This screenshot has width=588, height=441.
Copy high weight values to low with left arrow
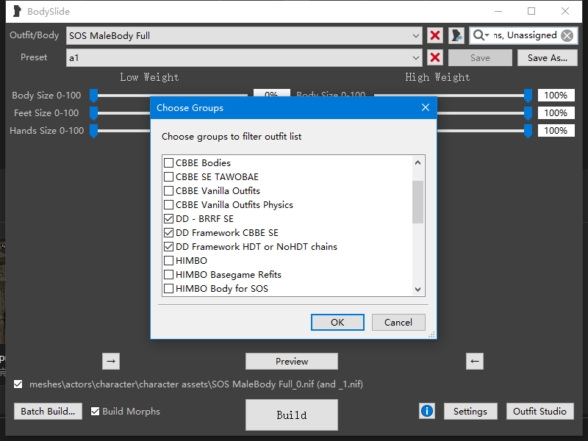(x=475, y=361)
